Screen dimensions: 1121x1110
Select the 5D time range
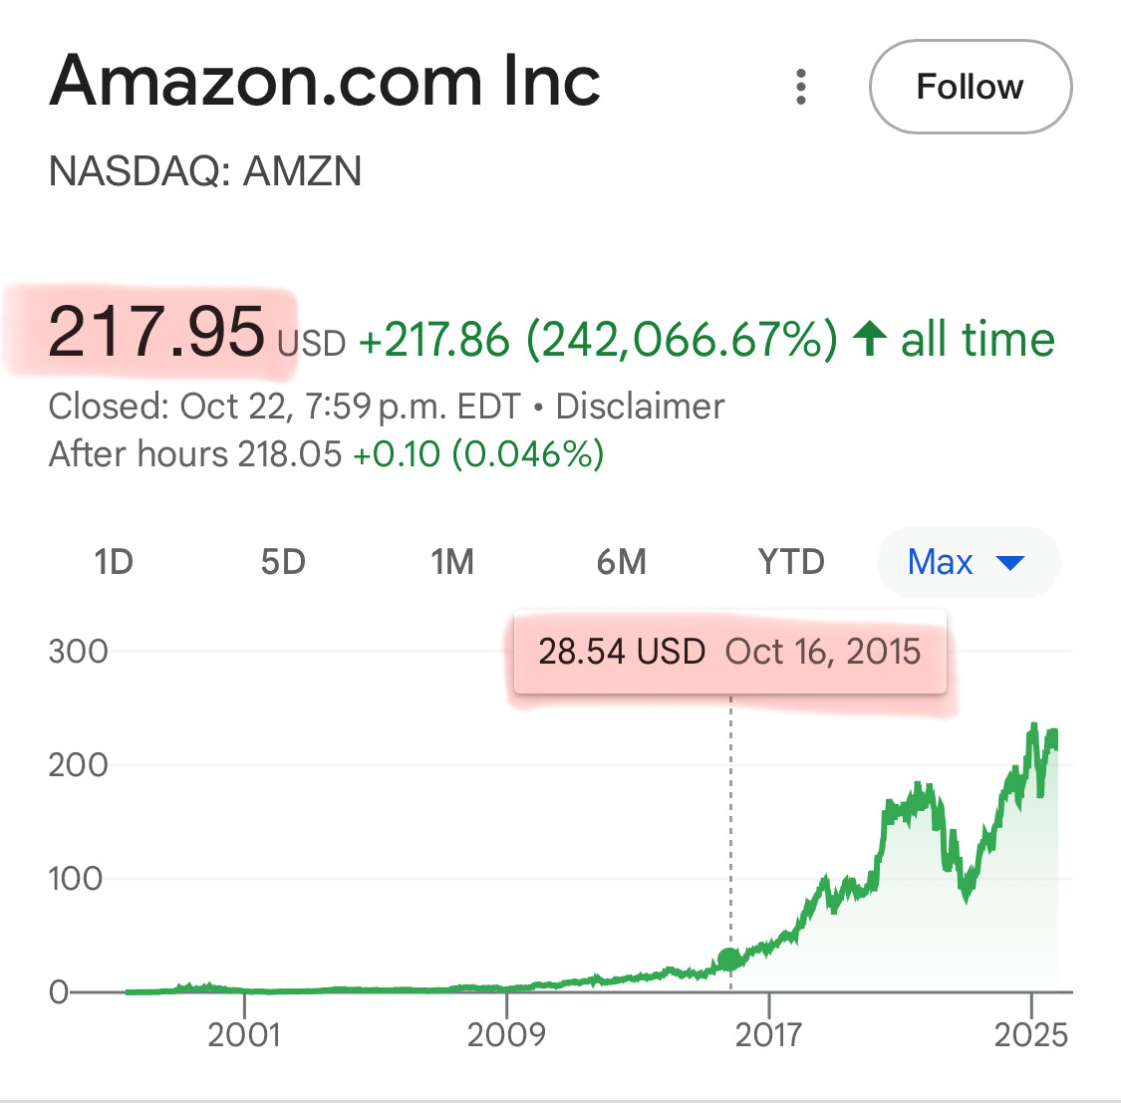[x=283, y=562]
